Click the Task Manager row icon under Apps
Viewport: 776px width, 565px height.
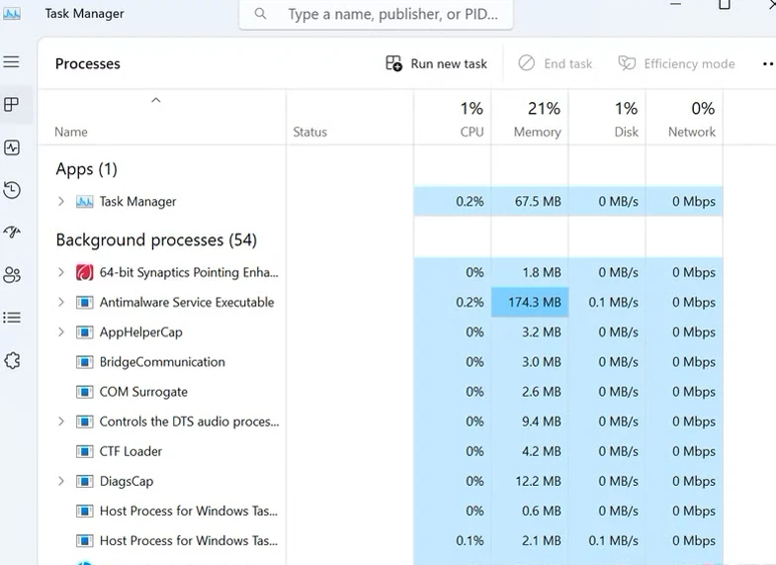click(85, 202)
